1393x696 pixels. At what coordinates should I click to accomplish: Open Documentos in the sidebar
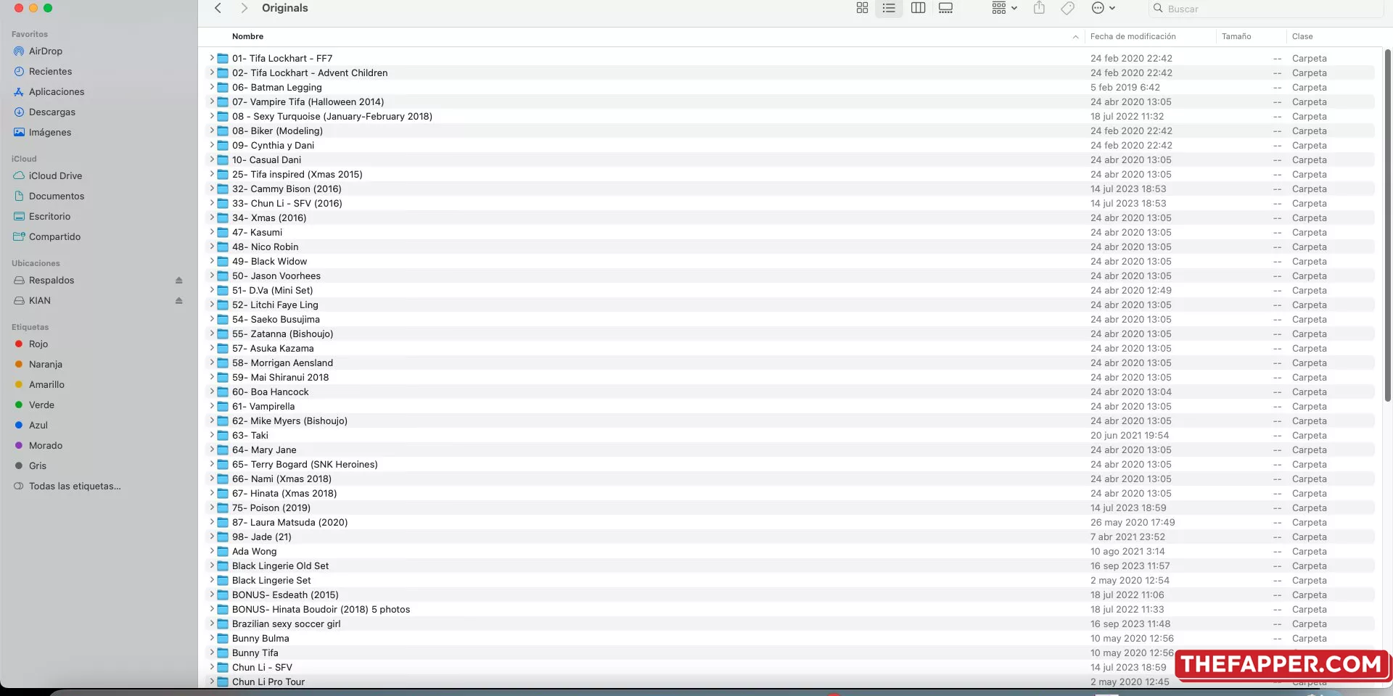(x=57, y=196)
